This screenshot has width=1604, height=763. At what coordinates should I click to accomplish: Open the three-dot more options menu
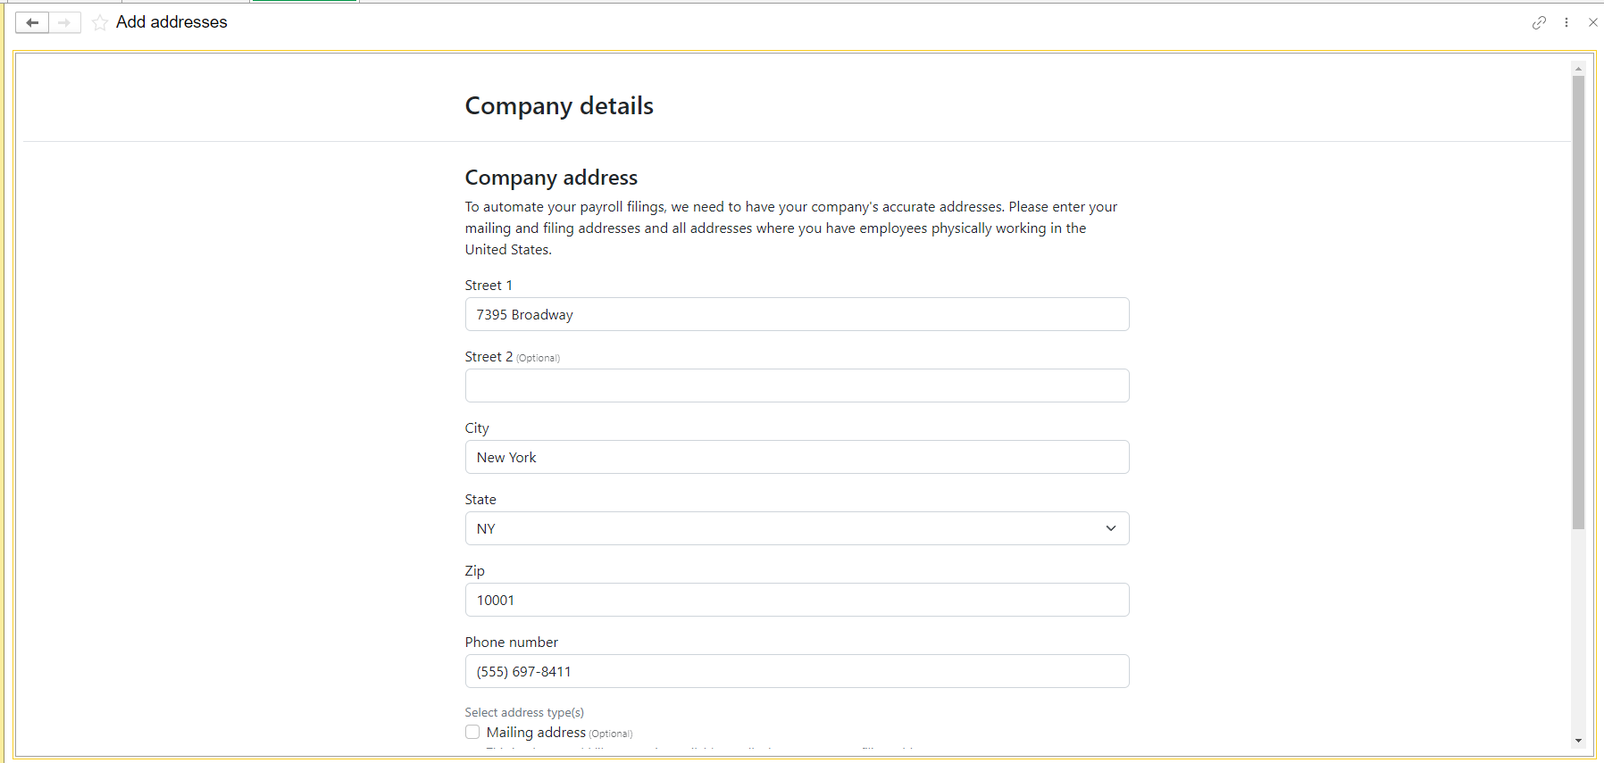[x=1566, y=22]
